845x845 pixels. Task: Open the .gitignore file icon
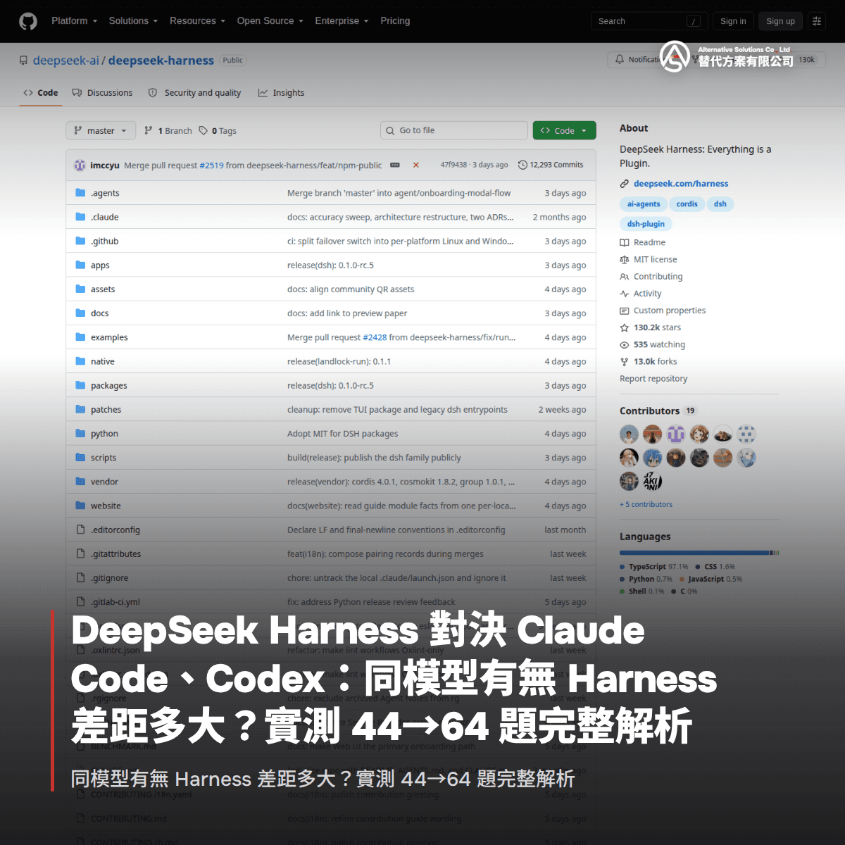[x=80, y=577]
